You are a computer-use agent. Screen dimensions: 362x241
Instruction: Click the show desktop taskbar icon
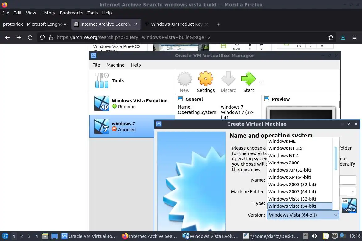click(x=54, y=236)
